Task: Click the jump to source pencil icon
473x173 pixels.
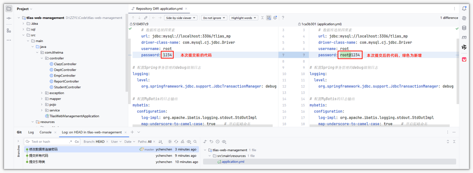Action: tap(146, 18)
